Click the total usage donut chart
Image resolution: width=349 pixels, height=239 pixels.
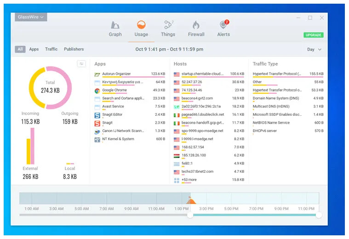pos(50,87)
